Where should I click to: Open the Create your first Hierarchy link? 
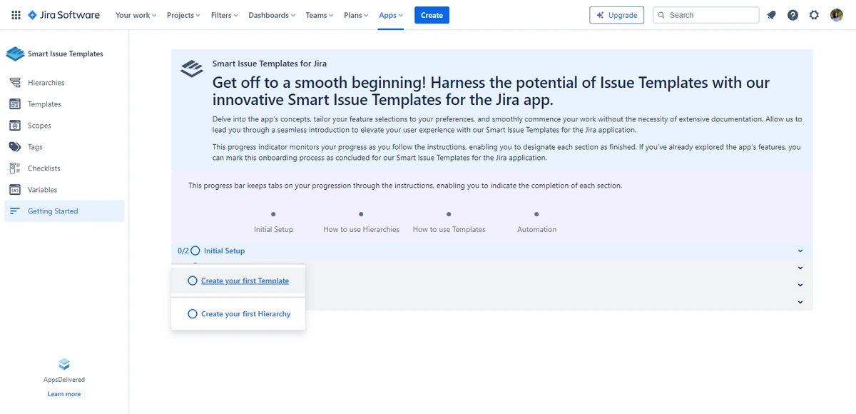245,313
